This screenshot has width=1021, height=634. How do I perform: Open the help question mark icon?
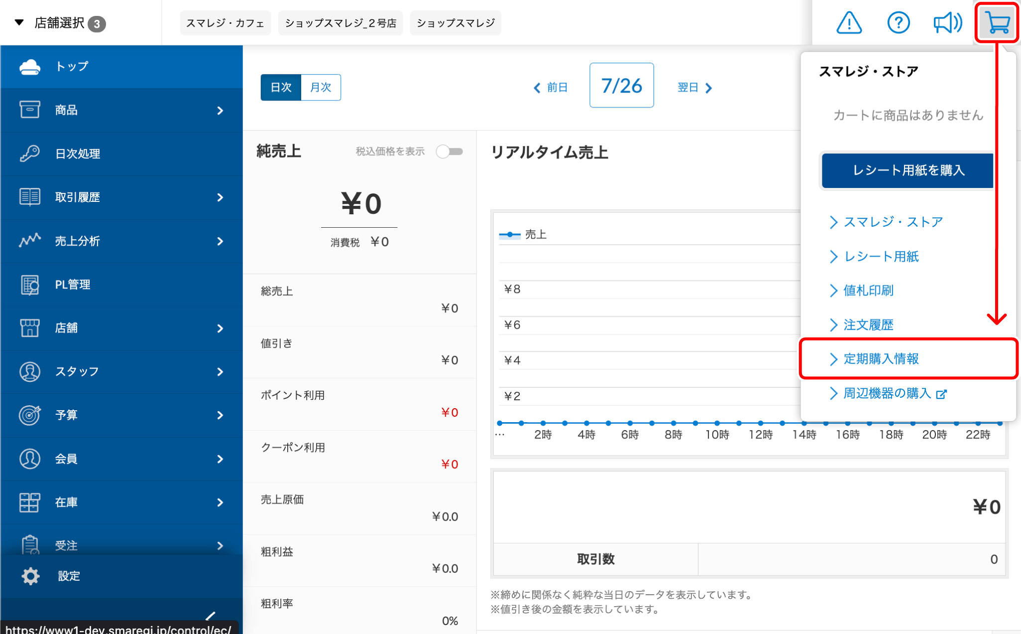pos(899,23)
